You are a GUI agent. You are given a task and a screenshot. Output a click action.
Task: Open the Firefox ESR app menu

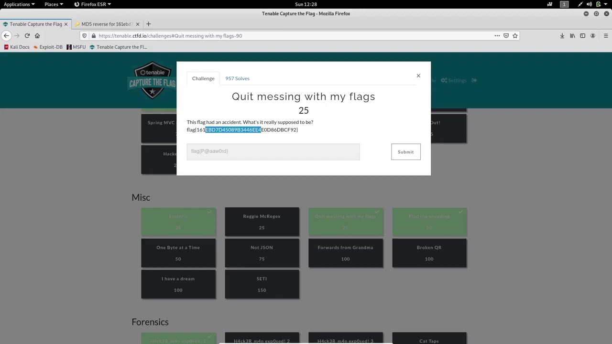click(x=93, y=4)
